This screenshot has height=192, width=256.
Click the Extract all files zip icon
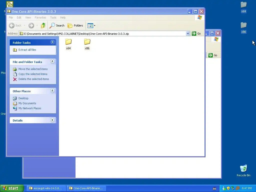[x=15, y=50]
